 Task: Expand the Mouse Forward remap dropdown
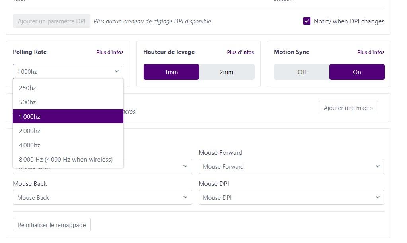pos(291,167)
